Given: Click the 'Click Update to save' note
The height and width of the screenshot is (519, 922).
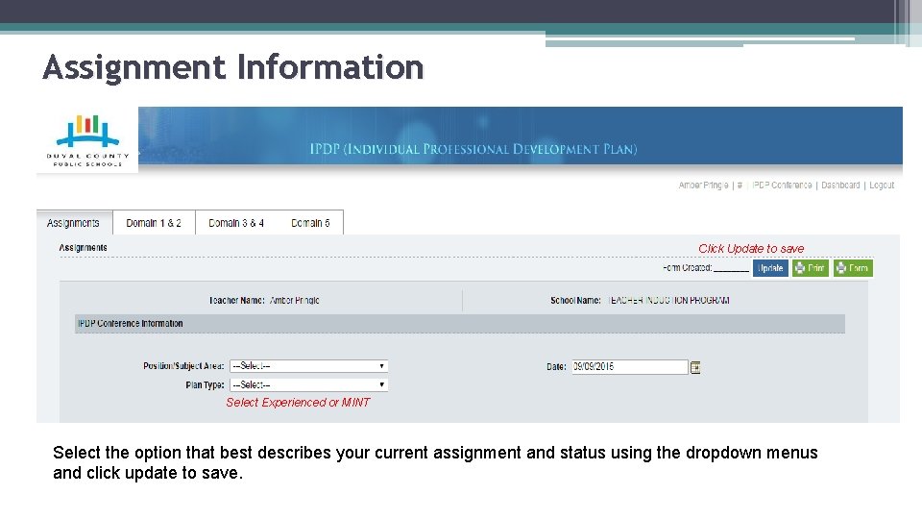Looking at the screenshot, I should pos(751,248).
